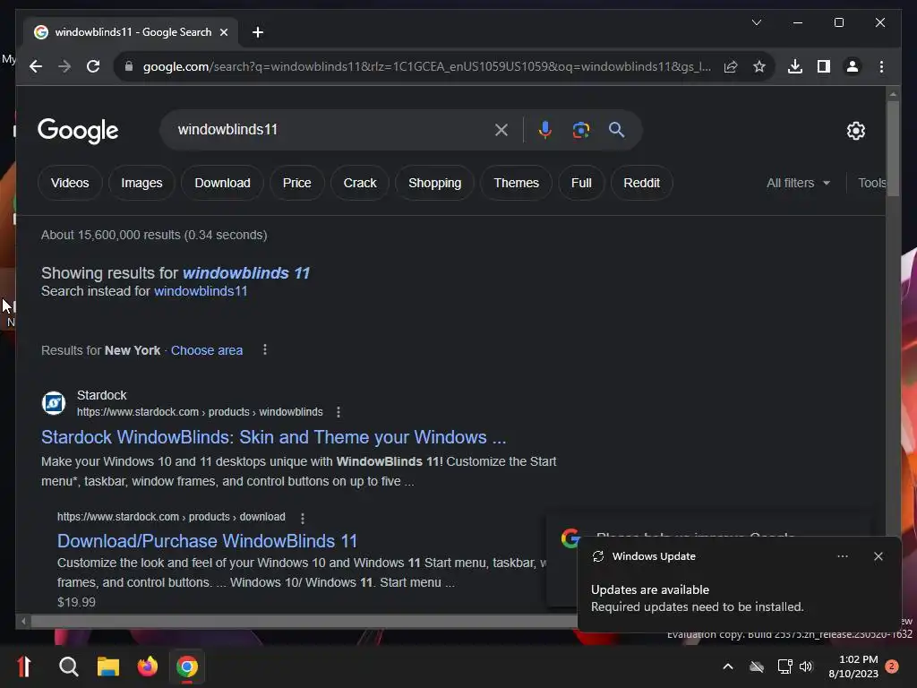Screen dimensions: 917x688
Task: Click the magnifier search button
Action: tap(616, 130)
